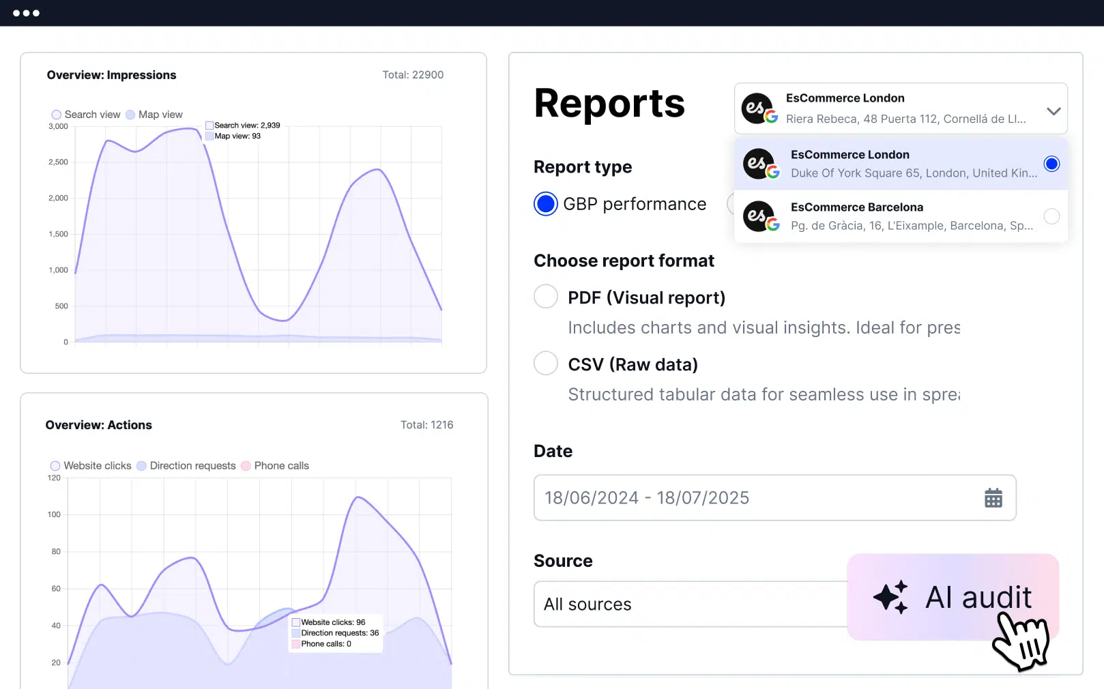The width and height of the screenshot is (1104, 689).
Task: Click the Phone calls pink legend swatch
Action: (x=246, y=466)
